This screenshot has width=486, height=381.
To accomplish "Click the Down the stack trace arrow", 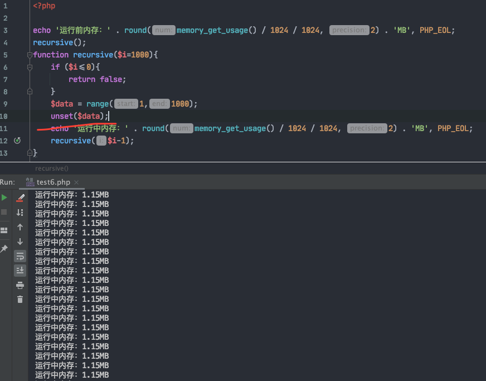I will (x=20, y=242).
